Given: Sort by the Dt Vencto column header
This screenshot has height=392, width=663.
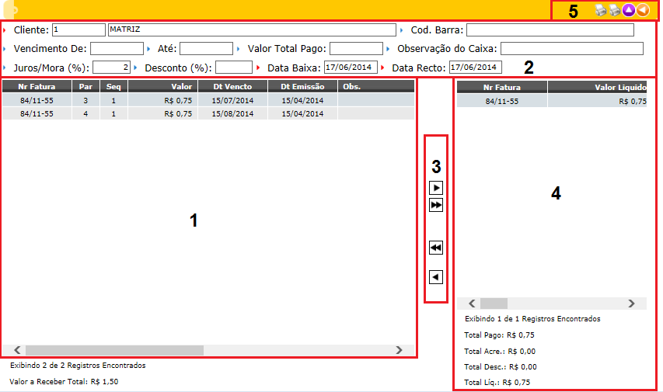Looking at the screenshot, I should click(233, 87).
